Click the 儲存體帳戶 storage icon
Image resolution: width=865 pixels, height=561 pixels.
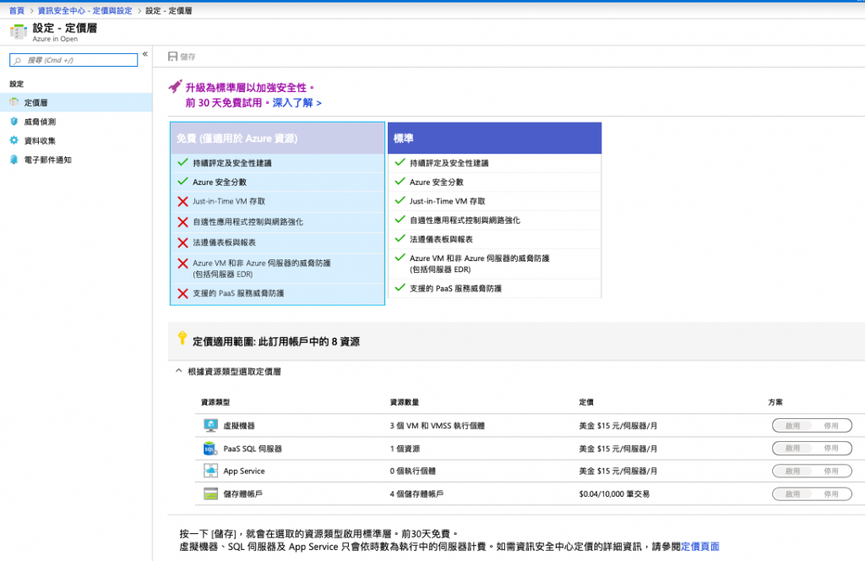click(x=210, y=493)
